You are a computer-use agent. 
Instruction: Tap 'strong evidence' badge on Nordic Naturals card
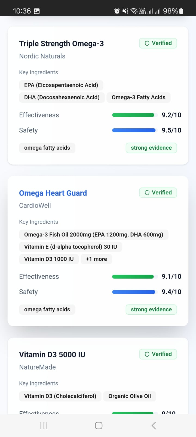pyautogui.click(x=151, y=148)
